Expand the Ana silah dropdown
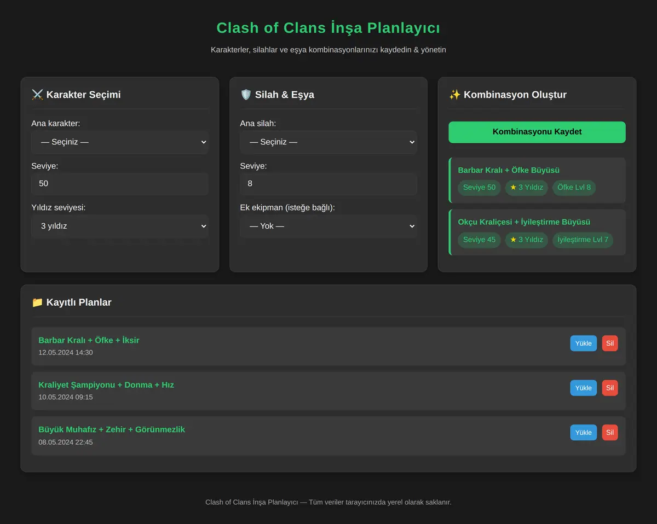The height and width of the screenshot is (524, 657). pos(328,142)
